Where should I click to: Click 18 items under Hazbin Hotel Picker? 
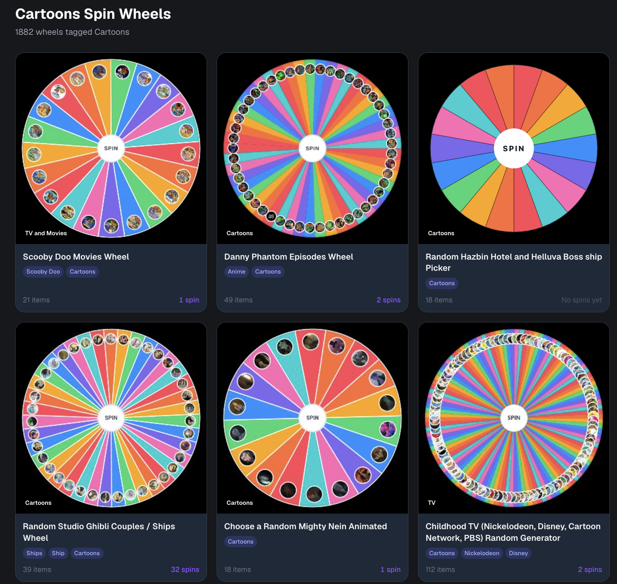[439, 300]
